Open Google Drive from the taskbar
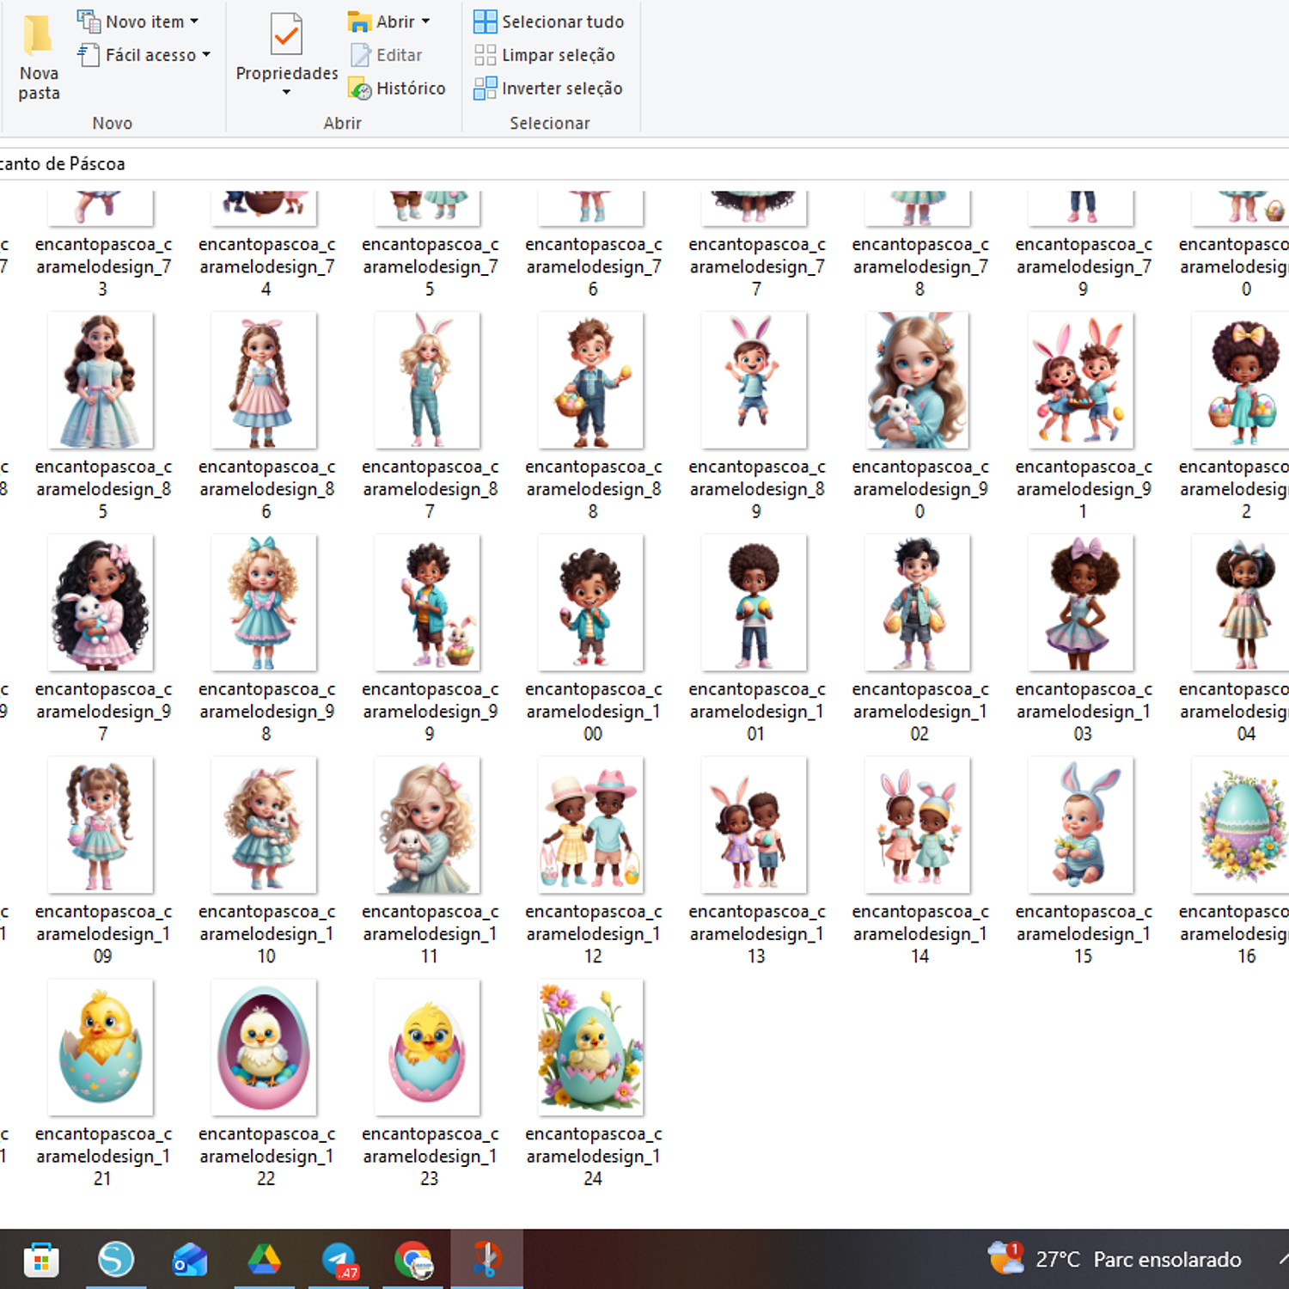The height and width of the screenshot is (1289, 1289). (x=265, y=1260)
